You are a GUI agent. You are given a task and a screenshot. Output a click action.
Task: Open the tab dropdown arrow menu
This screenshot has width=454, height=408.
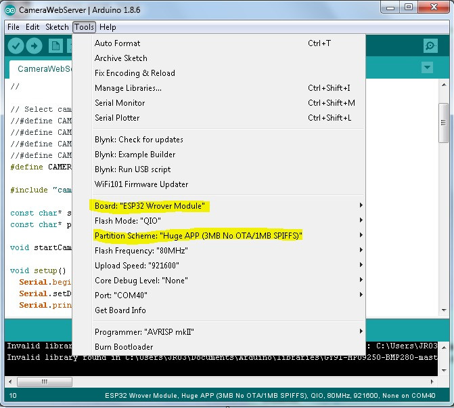point(427,68)
